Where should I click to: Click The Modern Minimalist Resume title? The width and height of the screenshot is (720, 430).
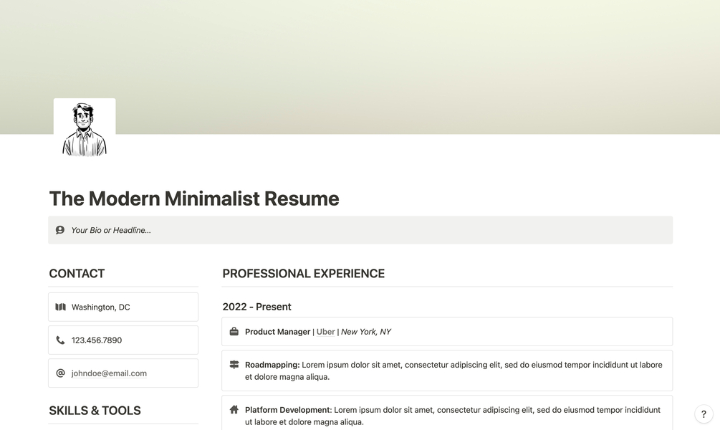pos(194,199)
